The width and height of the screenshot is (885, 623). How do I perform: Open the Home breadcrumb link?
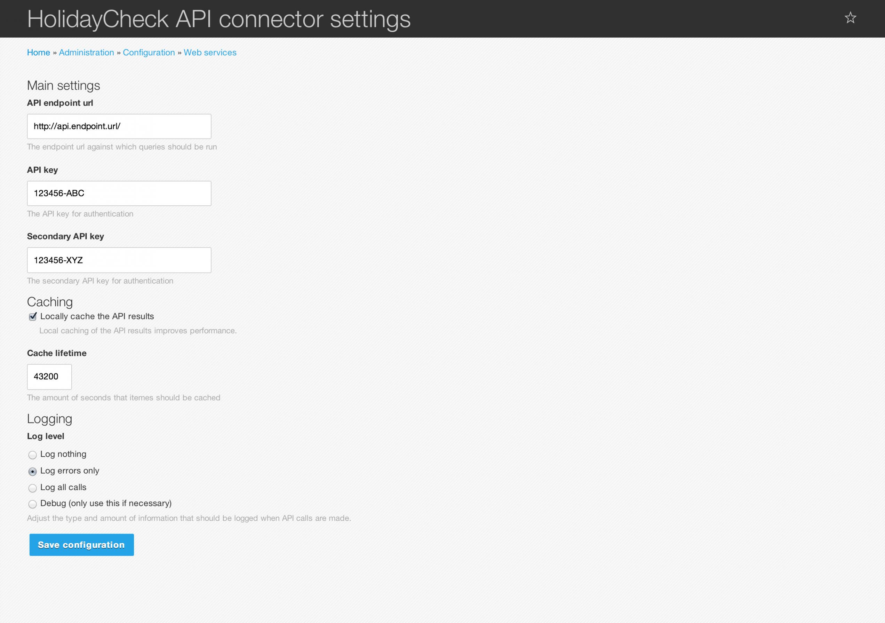(x=39, y=53)
